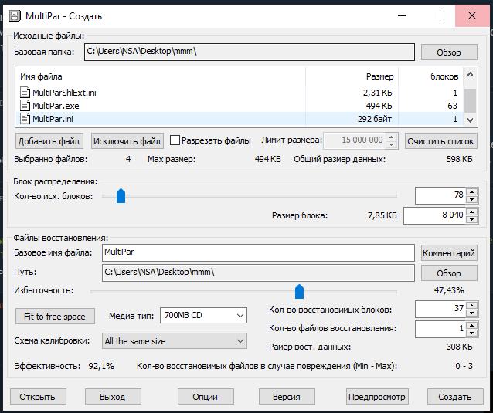Click the 494 КБ size cell of MultiPar.exe

coord(379,106)
